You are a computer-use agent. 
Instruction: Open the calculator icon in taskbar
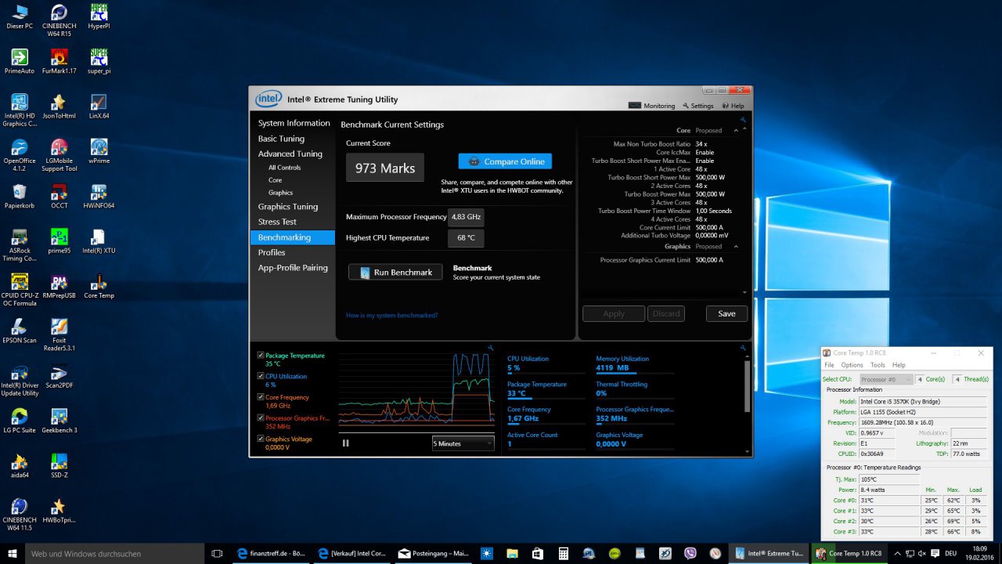pos(563,553)
